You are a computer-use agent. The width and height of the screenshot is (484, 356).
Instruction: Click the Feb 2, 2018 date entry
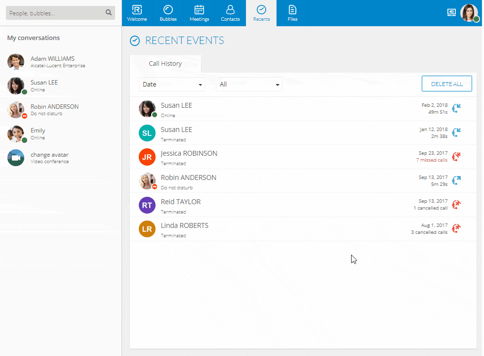(x=435, y=105)
